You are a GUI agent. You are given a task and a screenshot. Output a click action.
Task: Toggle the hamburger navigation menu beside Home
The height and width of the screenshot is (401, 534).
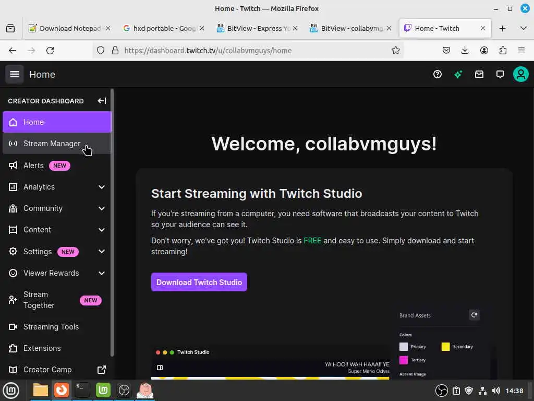(x=14, y=74)
